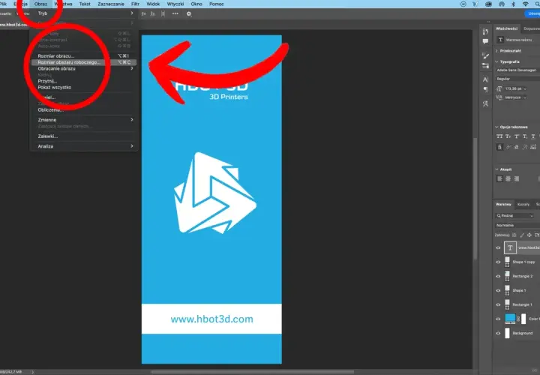
Task: Click the lock position move icon
Action: click(529, 235)
